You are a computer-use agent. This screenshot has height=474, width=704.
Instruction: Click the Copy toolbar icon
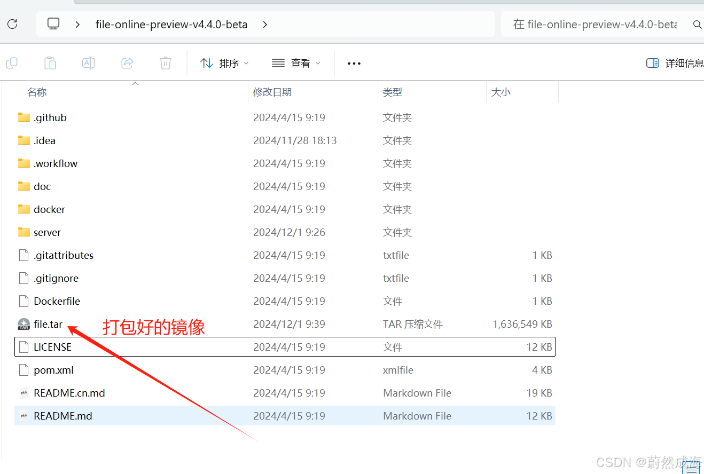click(x=12, y=63)
